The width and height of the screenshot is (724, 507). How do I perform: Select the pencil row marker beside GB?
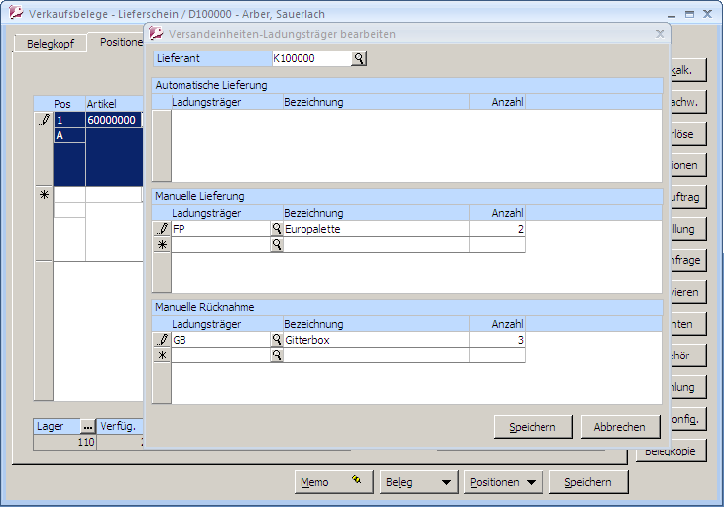tap(162, 340)
